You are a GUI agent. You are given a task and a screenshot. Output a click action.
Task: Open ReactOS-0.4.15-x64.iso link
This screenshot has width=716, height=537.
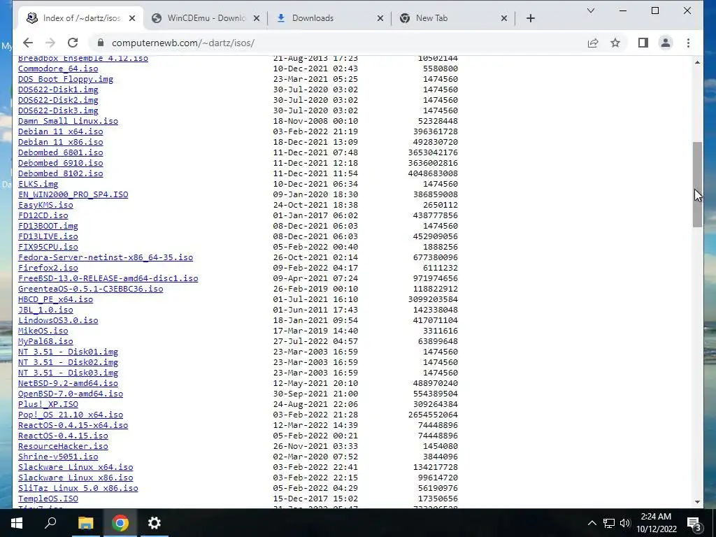(73, 426)
